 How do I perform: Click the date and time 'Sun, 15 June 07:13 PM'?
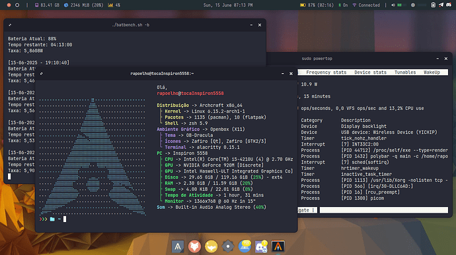pos(228,5)
